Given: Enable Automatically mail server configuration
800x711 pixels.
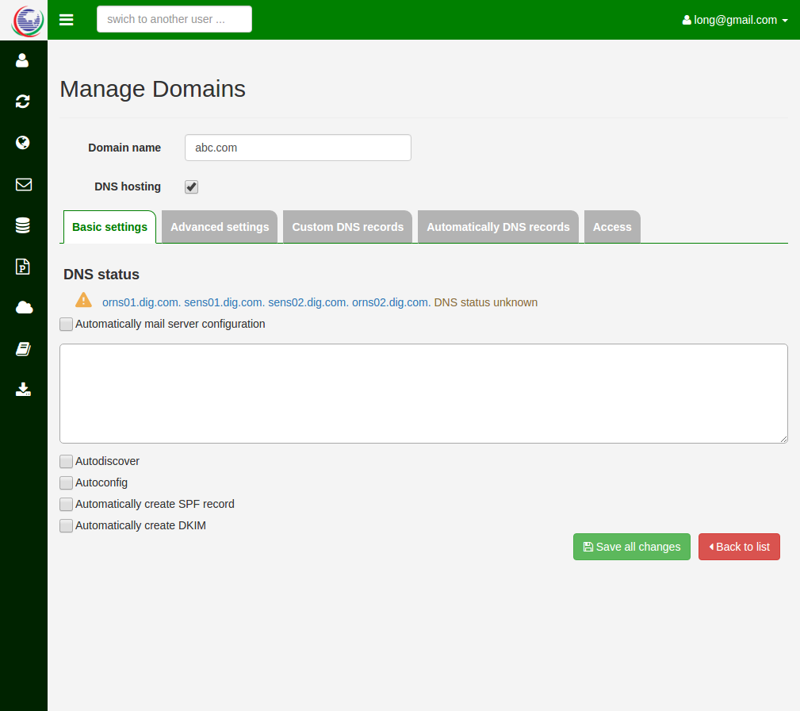Looking at the screenshot, I should [67, 325].
